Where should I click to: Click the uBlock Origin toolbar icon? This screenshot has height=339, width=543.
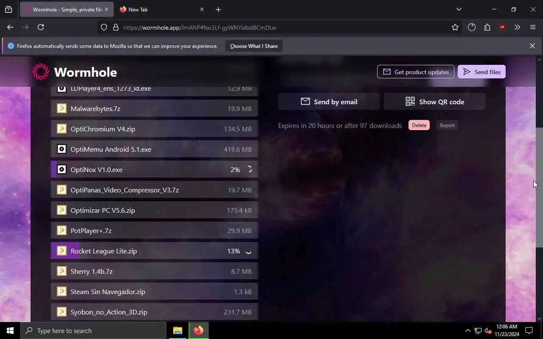[x=502, y=27]
